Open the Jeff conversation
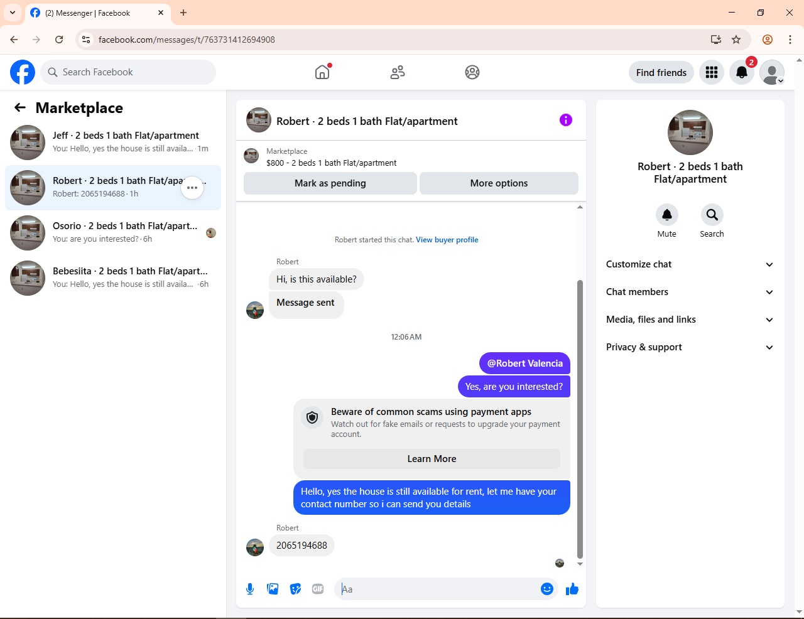804x619 pixels. pyautogui.click(x=113, y=143)
